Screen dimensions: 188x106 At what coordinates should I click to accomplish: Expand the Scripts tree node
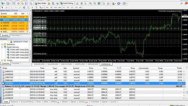coord(2,60)
